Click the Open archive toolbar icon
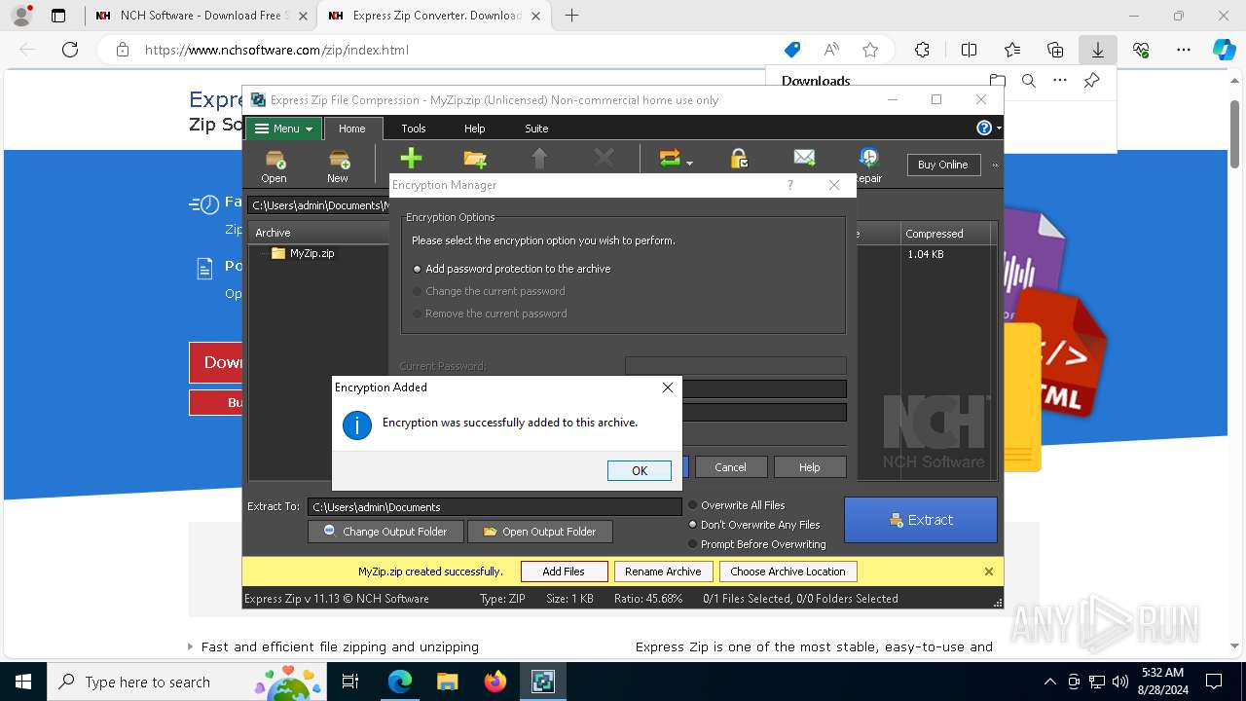This screenshot has width=1246, height=701. point(275,165)
